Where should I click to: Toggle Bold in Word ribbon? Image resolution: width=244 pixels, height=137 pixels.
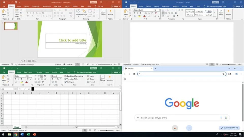coord(135,13)
